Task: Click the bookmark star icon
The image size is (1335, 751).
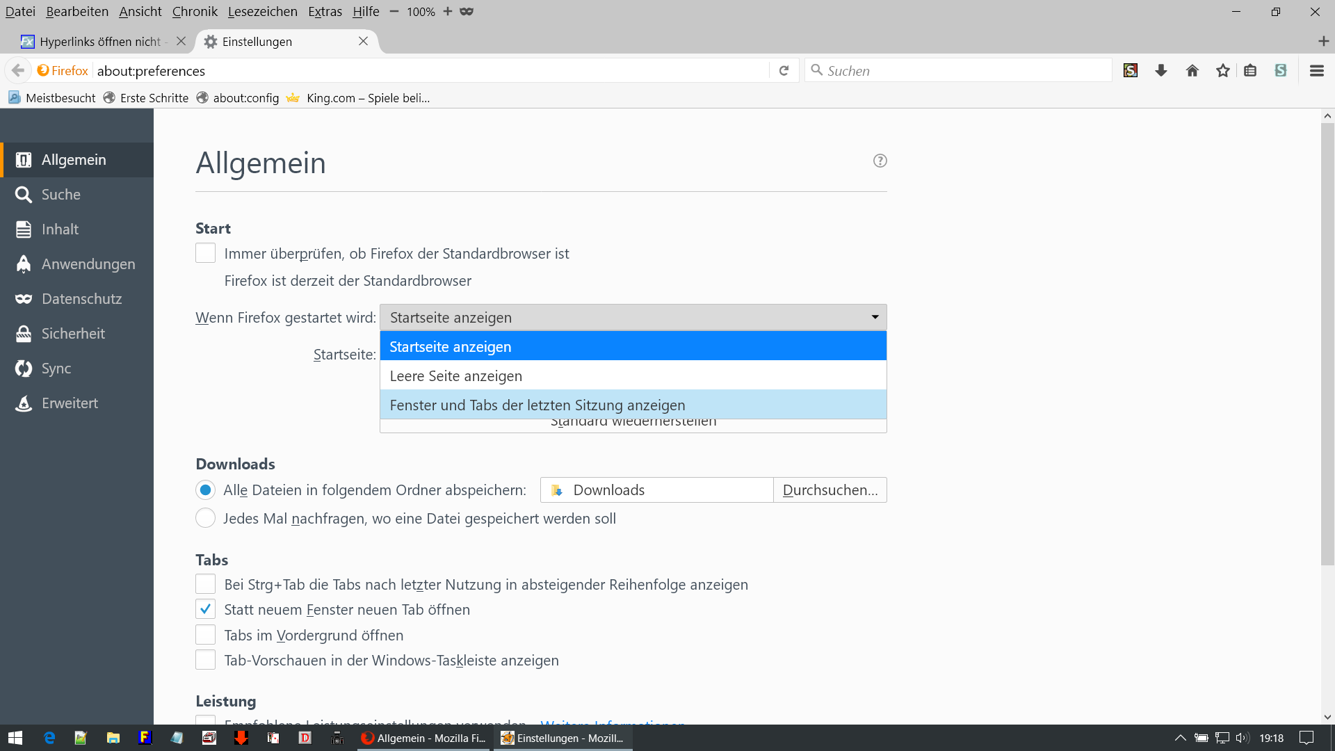Action: tap(1222, 70)
